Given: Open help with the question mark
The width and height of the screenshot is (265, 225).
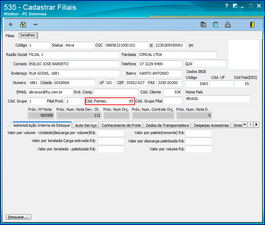Looking at the screenshot, I should (227, 6).
